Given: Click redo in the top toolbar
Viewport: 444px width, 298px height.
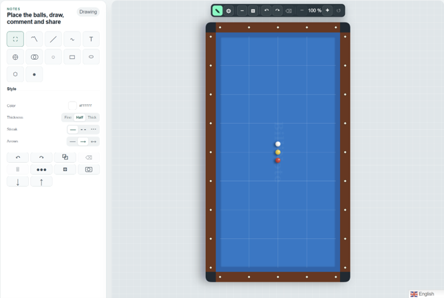Looking at the screenshot, I should [x=277, y=11].
